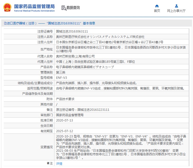Select the 注册证编号 value 国械注进20163063111
Screen dimensions: 193x168
(72, 32)
